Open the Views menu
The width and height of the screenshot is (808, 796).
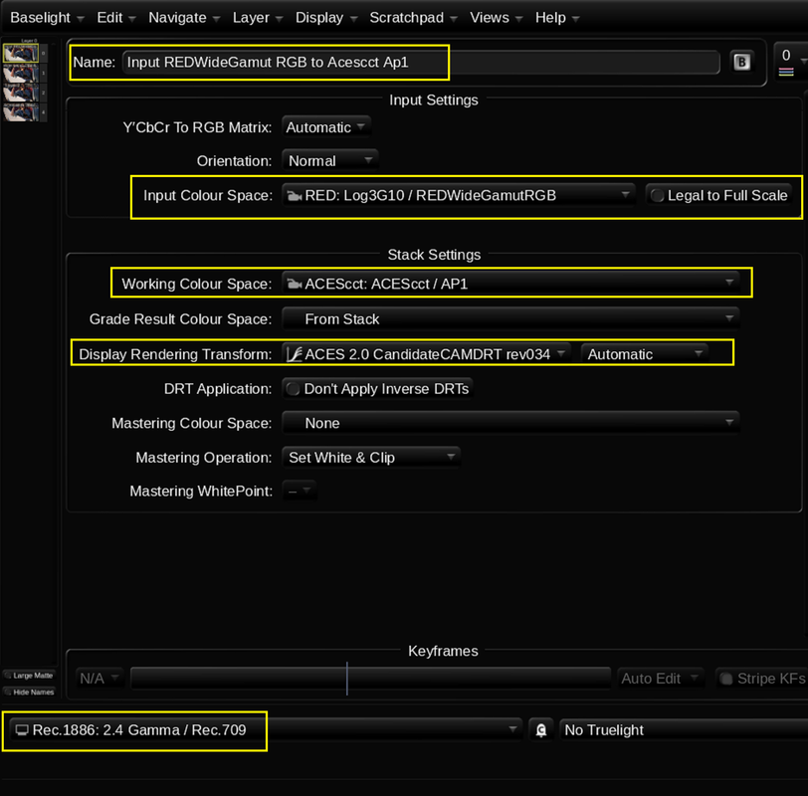[496, 18]
